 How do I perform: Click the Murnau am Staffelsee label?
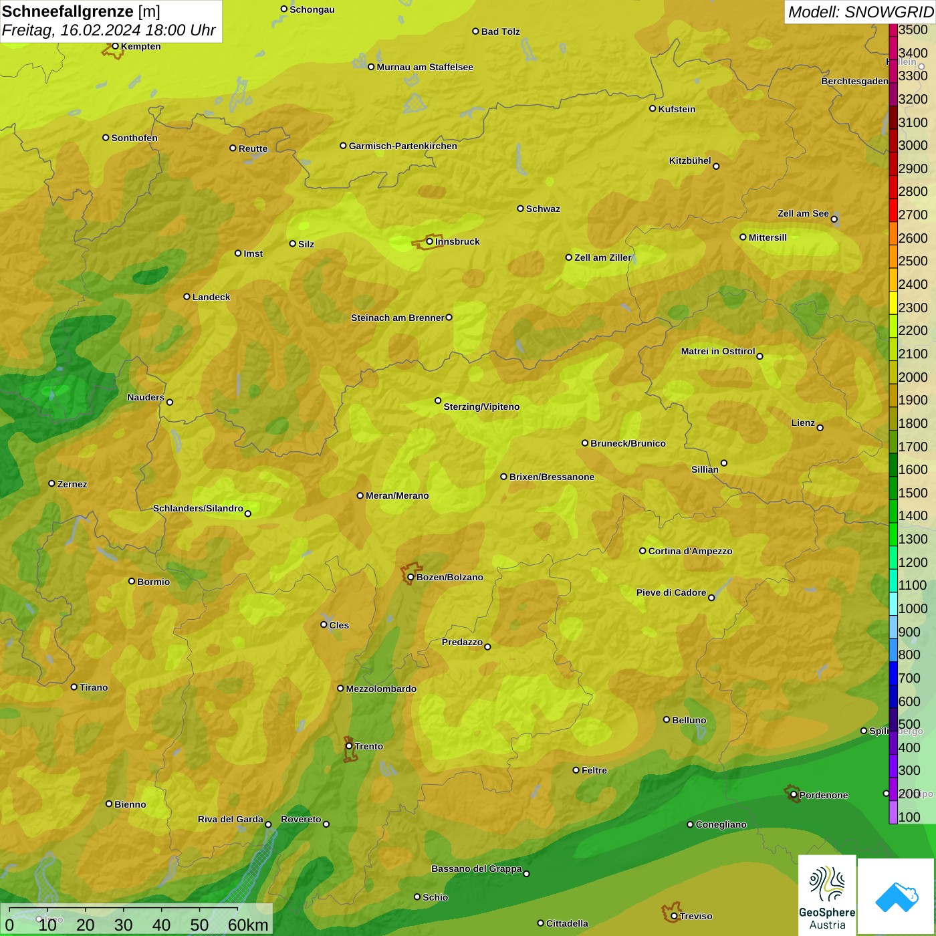pyautogui.click(x=425, y=67)
